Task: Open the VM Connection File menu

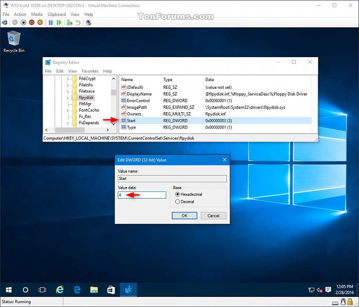Action: point(6,14)
